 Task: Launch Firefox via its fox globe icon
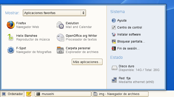(x=11, y=25)
